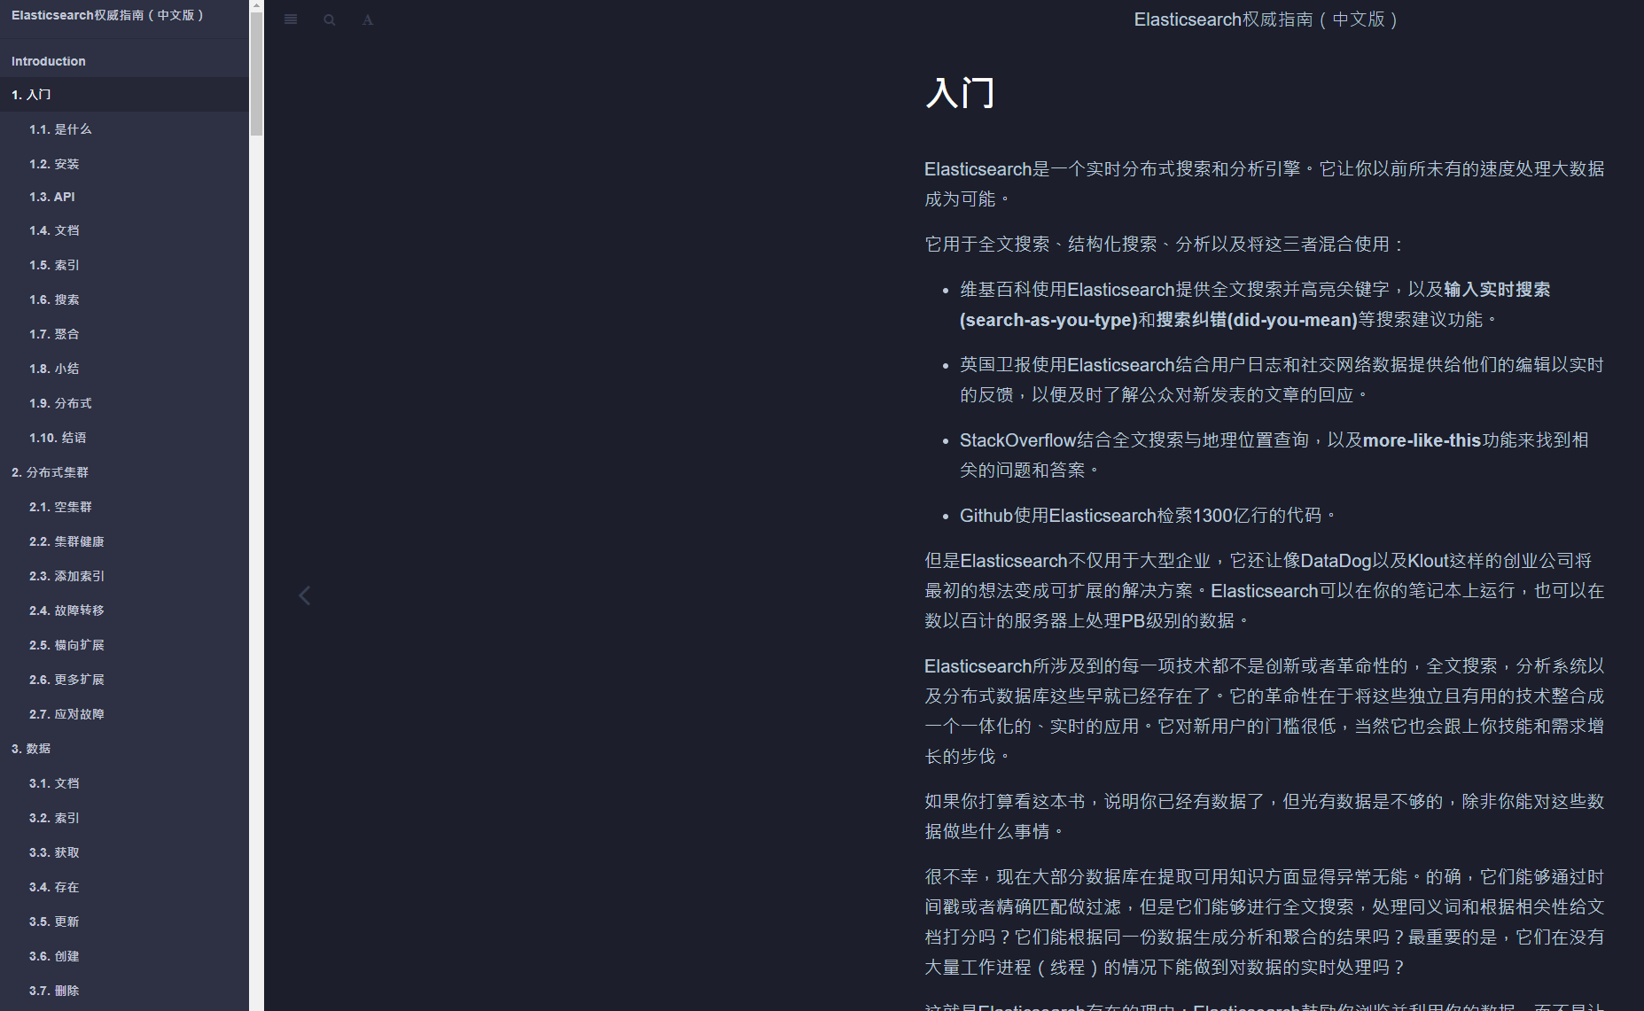Click the bold text 搜索纠错(did-you-mean)
1644x1011 pixels.
1257,320
